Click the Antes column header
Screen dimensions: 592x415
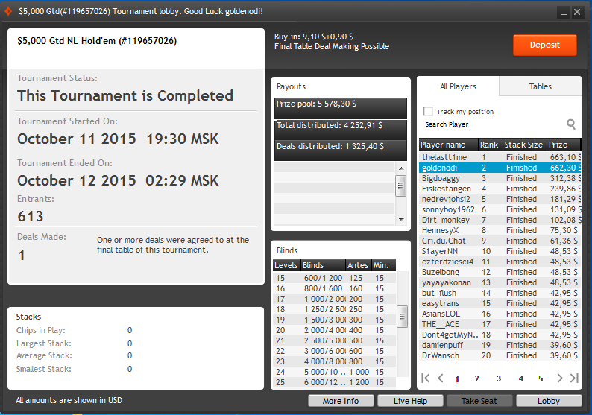click(359, 265)
